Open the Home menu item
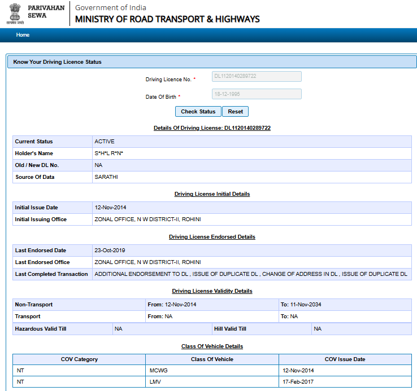Viewport: 417px width, 391px height. [x=23, y=35]
